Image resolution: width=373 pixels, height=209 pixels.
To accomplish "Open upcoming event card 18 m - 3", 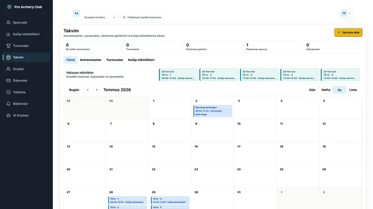I will [x=259, y=75].
